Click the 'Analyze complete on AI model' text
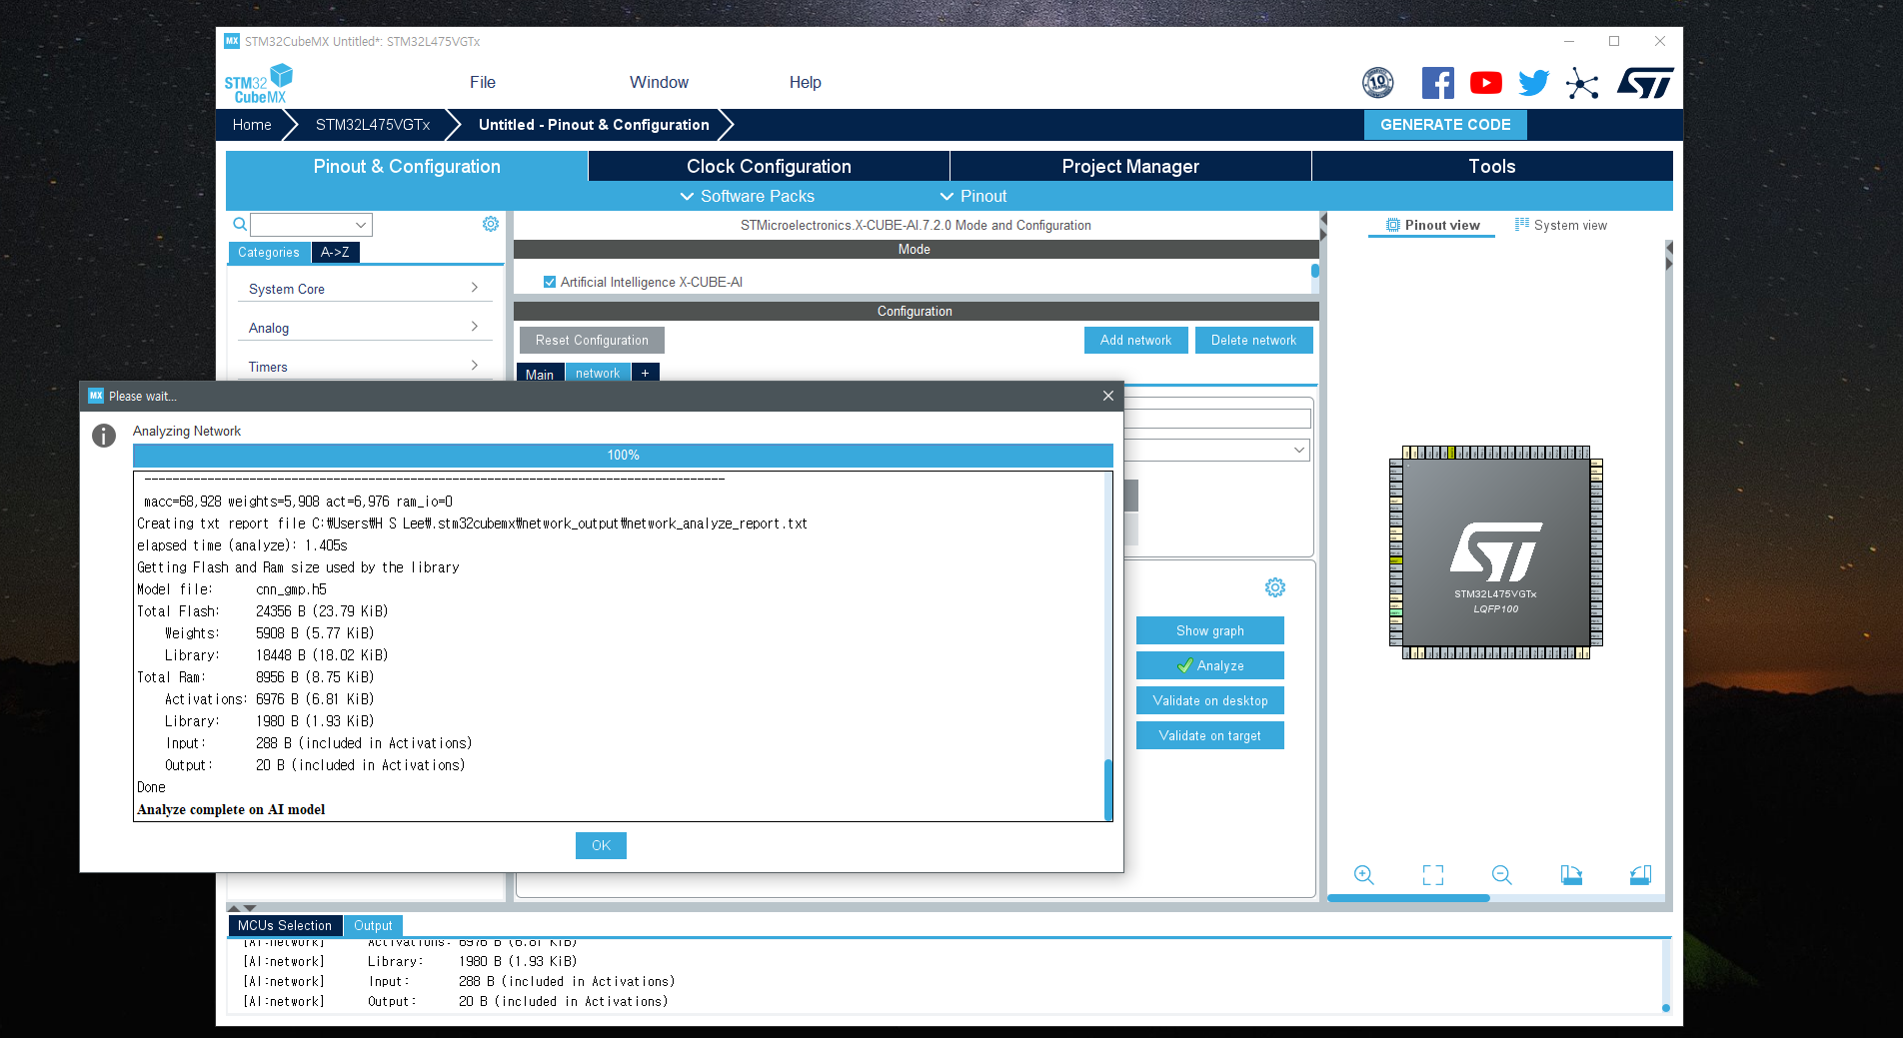The image size is (1903, 1038). tap(231, 810)
